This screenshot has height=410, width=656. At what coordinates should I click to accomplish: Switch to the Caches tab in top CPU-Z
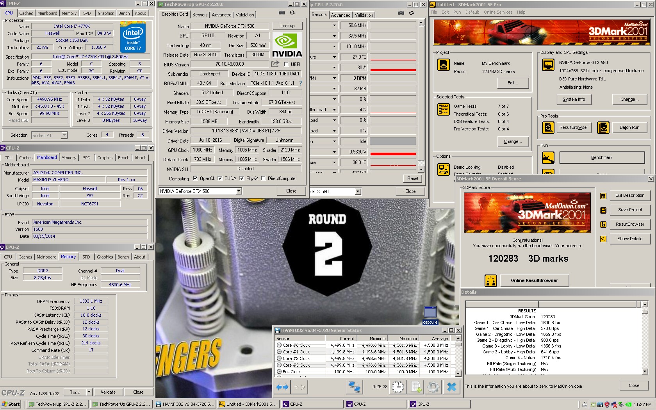click(26, 13)
